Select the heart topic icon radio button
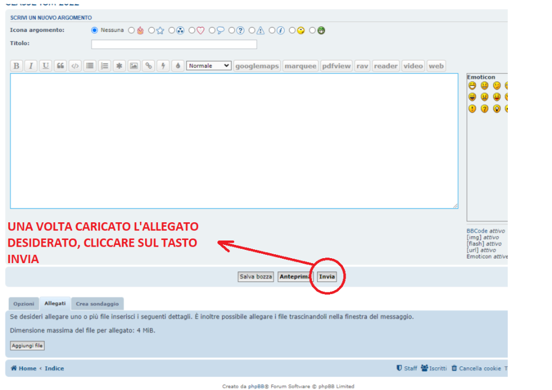This screenshot has height=390, width=552. pyautogui.click(x=192, y=30)
